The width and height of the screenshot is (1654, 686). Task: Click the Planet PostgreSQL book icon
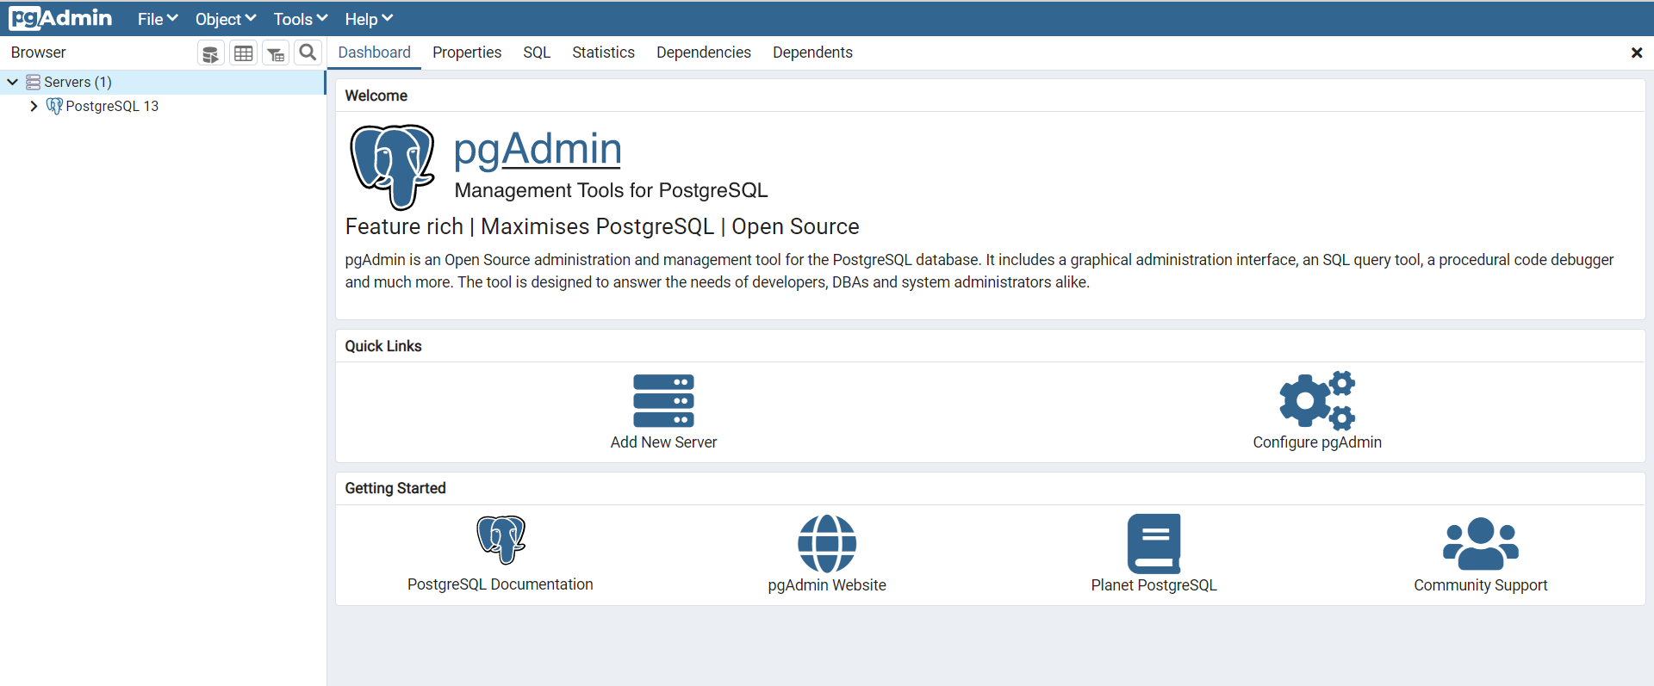(x=1154, y=544)
